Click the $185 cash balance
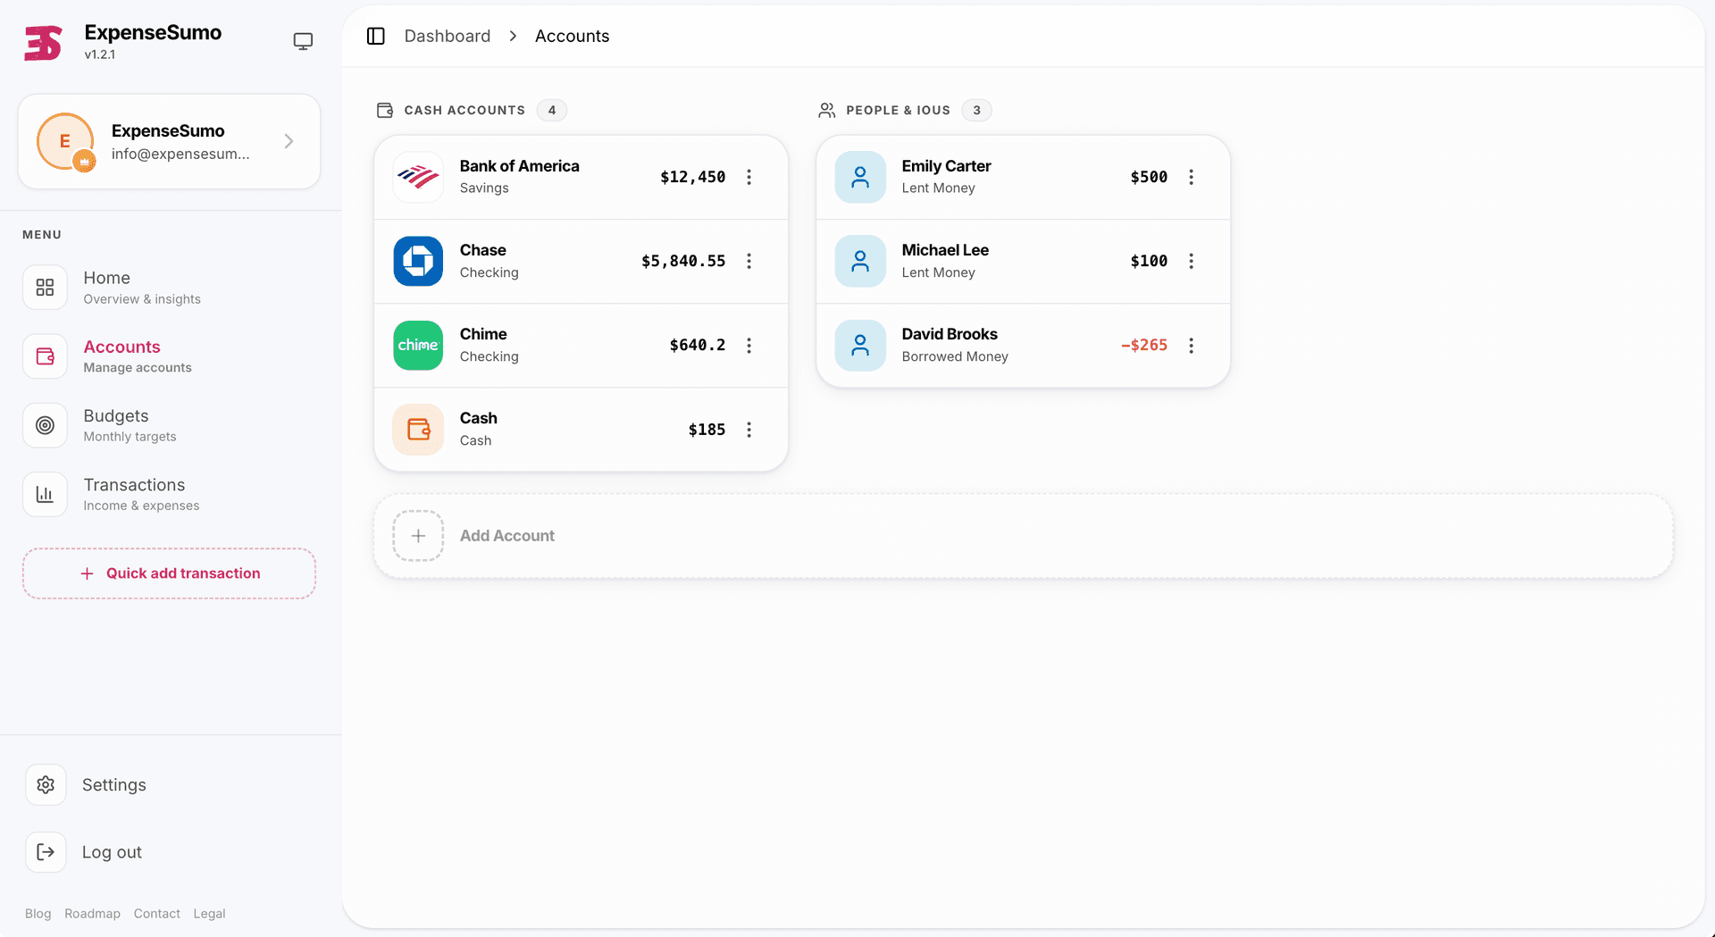This screenshot has width=1715, height=937. coord(707,430)
